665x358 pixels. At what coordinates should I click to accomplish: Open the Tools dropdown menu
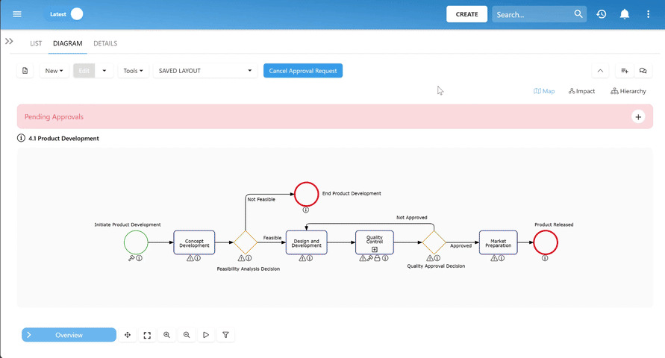[x=133, y=71]
